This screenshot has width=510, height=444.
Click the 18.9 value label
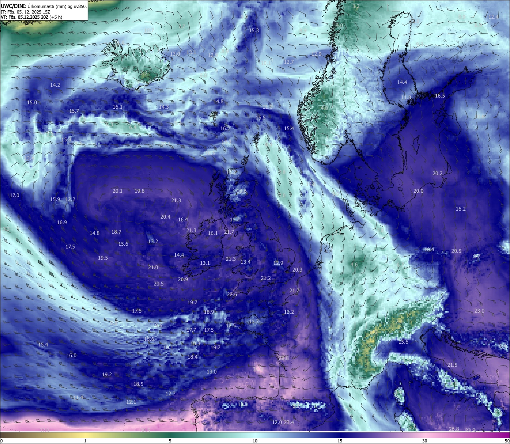[x=209, y=312]
